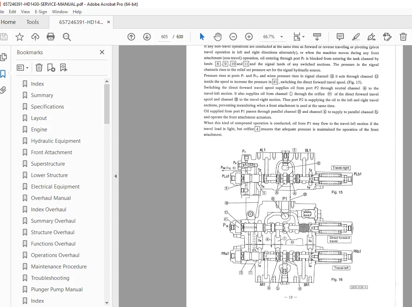Screen dimensions: 412x307
Task: Add a sticky note comment
Action: click(340, 37)
